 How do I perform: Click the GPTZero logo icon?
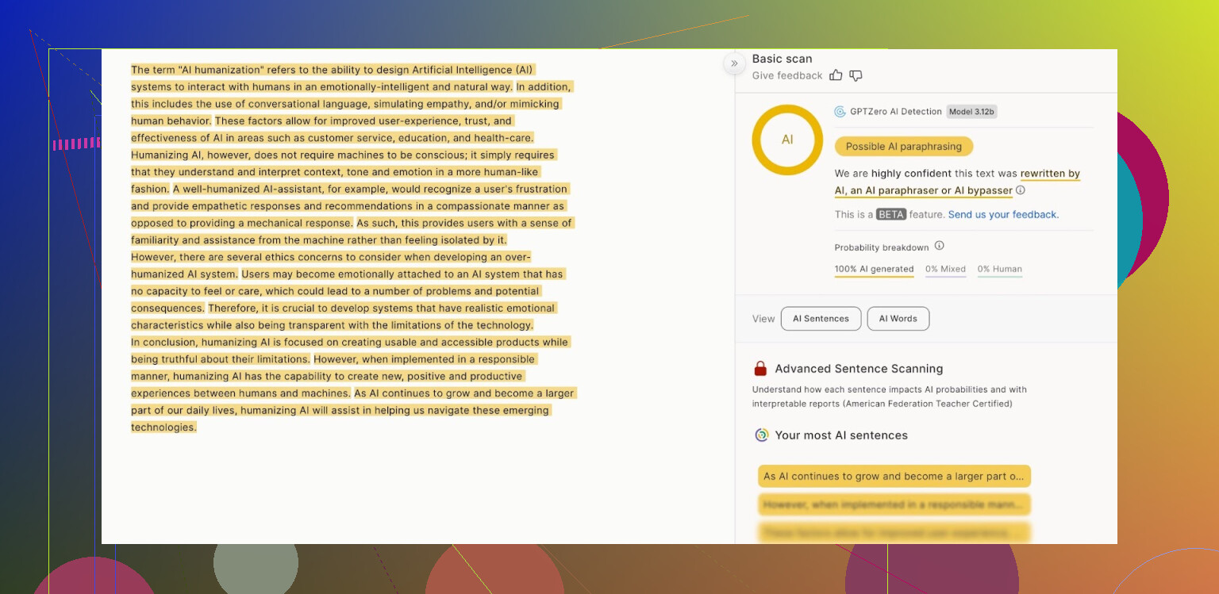[840, 112]
